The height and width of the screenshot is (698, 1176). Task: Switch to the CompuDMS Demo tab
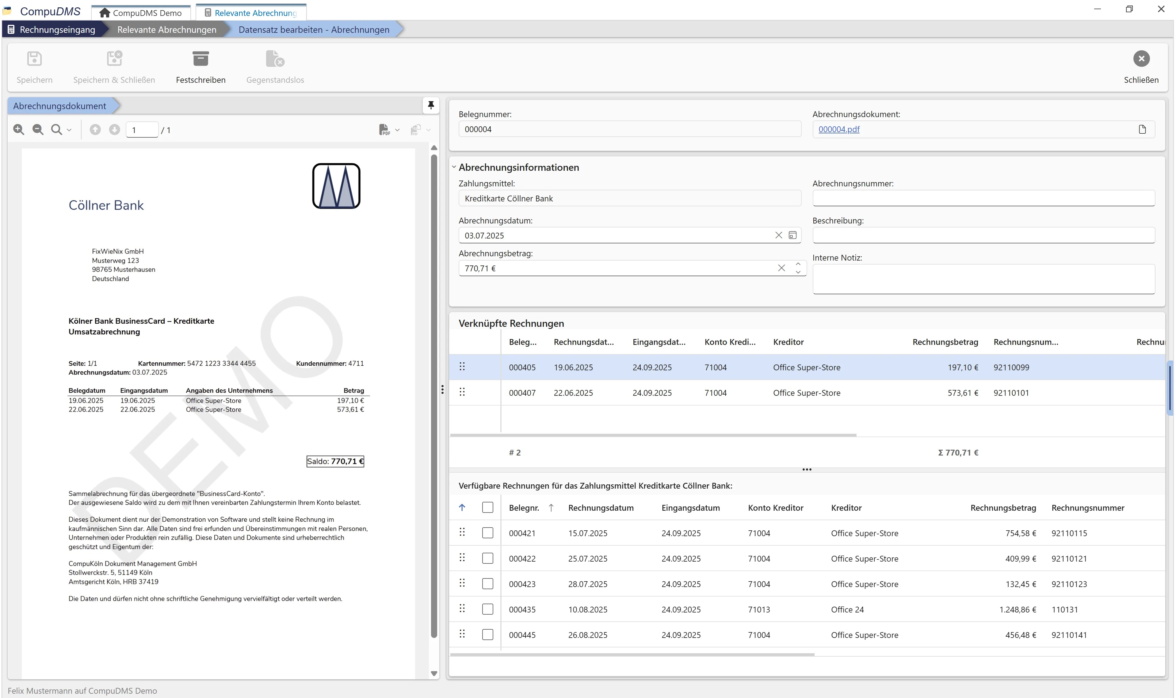pos(141,13)
